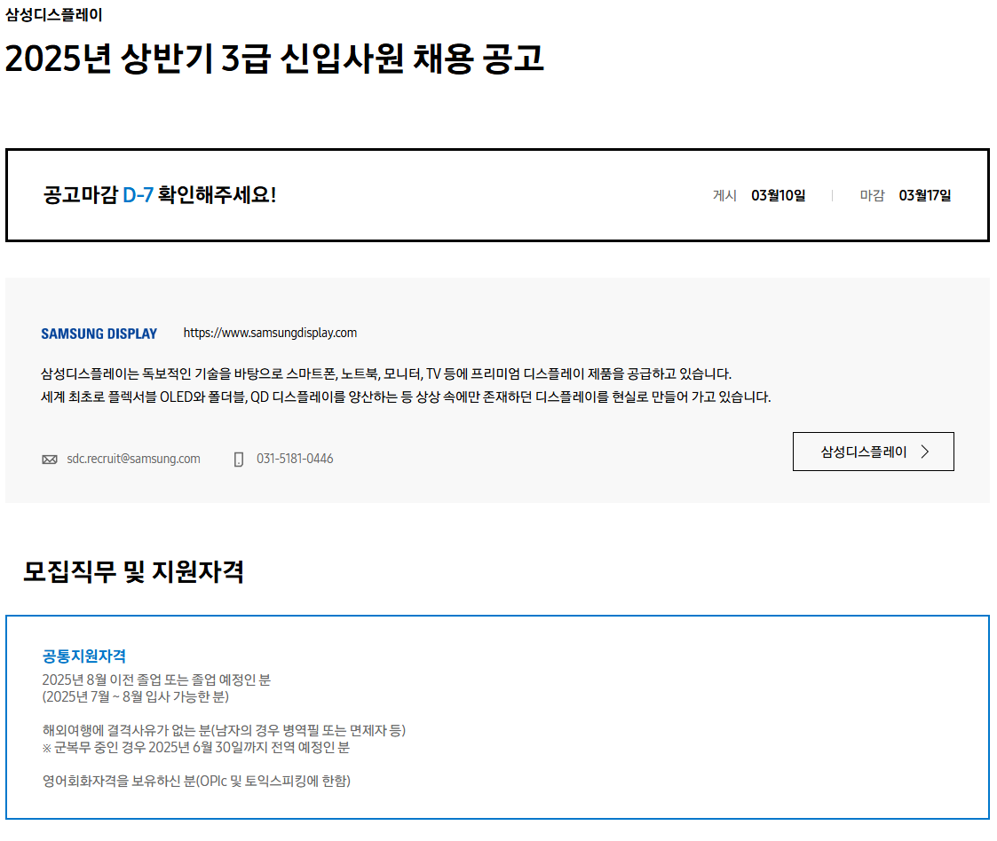Click the 모집직무 및 지원자격 section heading
997x841 pixels.
click(x=133, y=571)
